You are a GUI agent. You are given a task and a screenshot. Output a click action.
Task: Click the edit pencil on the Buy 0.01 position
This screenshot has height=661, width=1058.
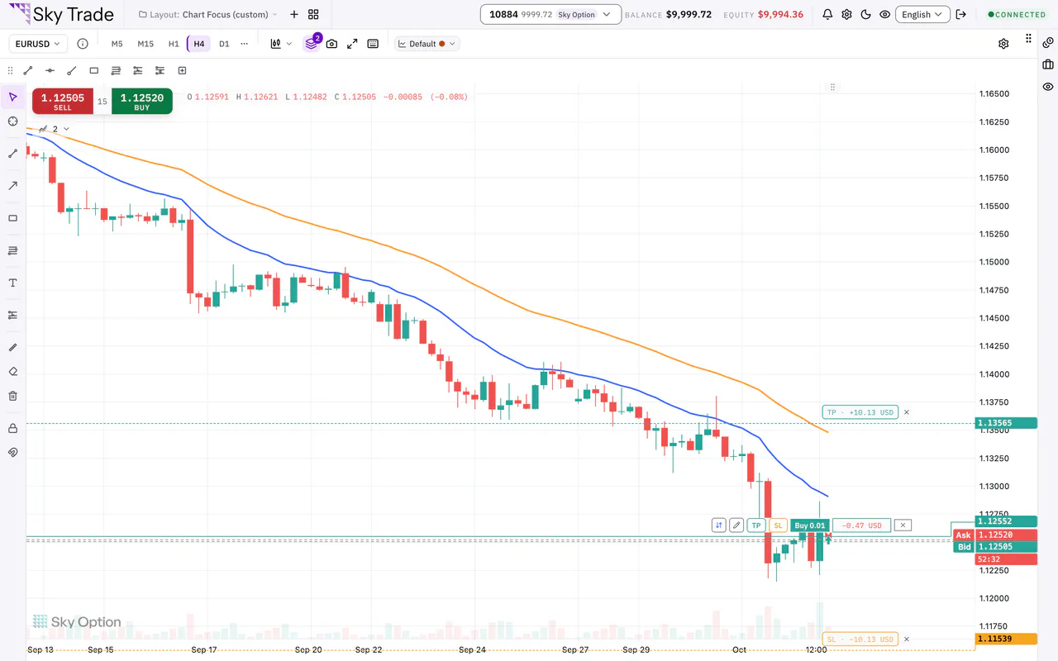(x=736, y=525)
